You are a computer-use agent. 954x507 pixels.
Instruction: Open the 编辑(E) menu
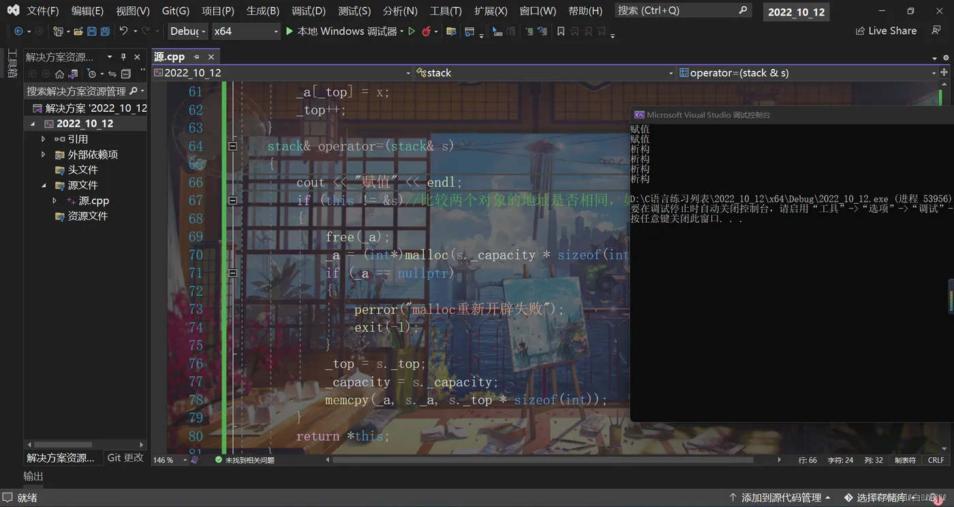pos(87,11)
